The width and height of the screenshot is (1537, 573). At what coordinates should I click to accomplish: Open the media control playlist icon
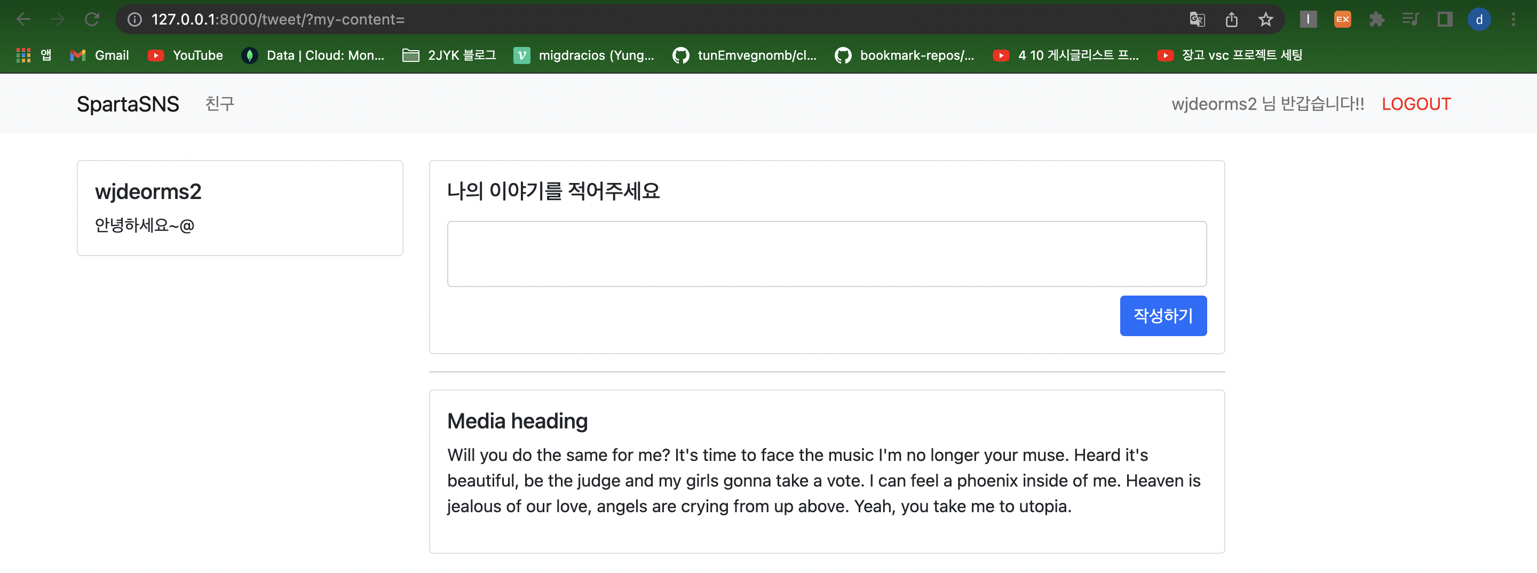pos(1411,19)
